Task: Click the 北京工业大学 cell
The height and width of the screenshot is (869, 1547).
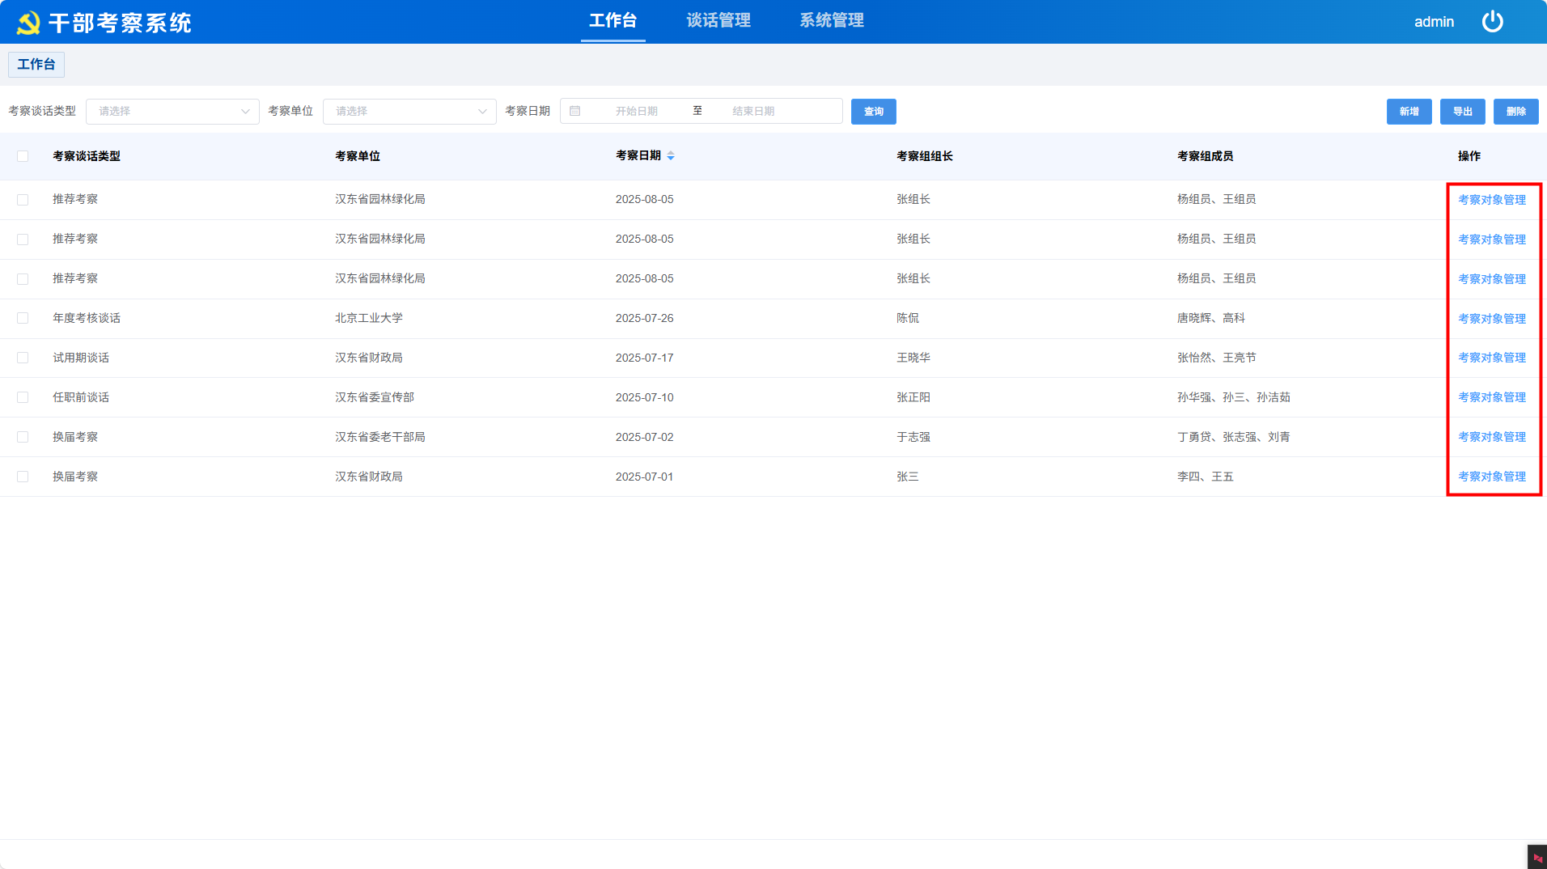Action: (x=369, y=318)
